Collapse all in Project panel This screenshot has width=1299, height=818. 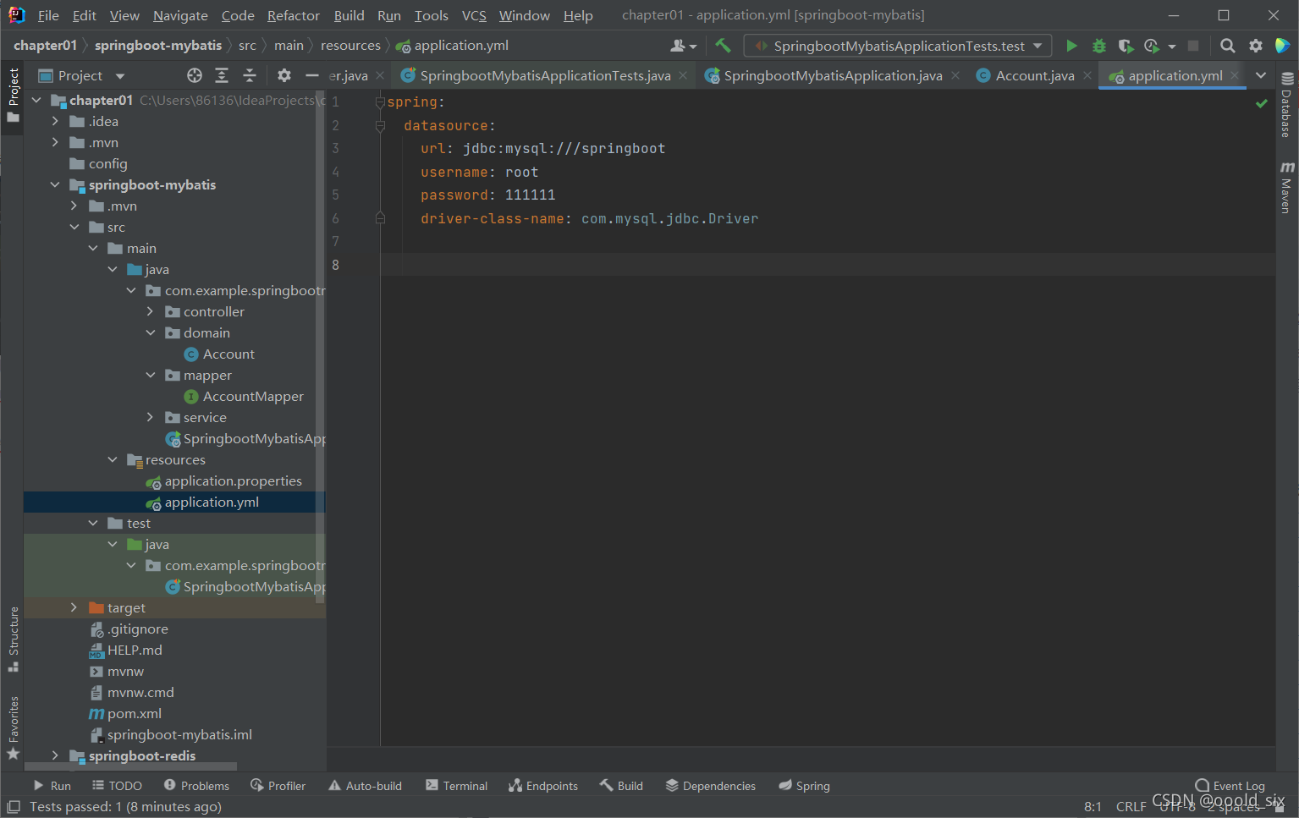tap(250, 75)
